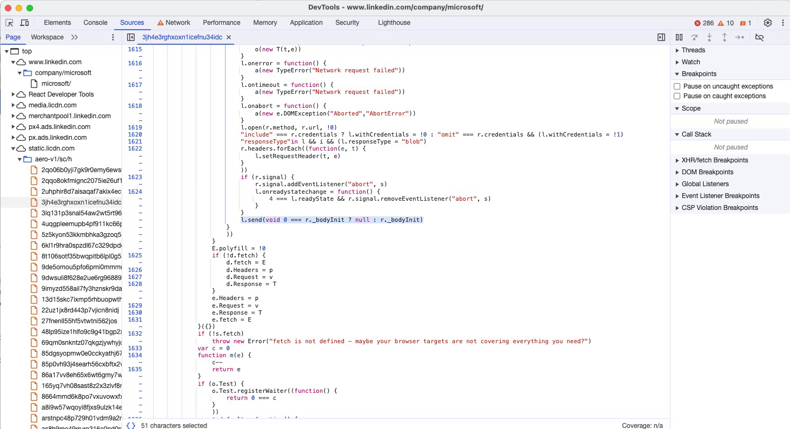790x429 pixels.
Task: Click the Coverage: n/a status text
Action: coord(642,425)
